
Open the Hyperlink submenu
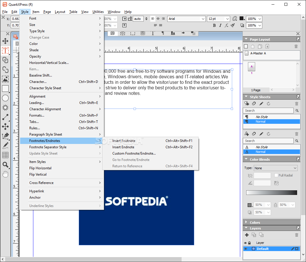(62, 191)
